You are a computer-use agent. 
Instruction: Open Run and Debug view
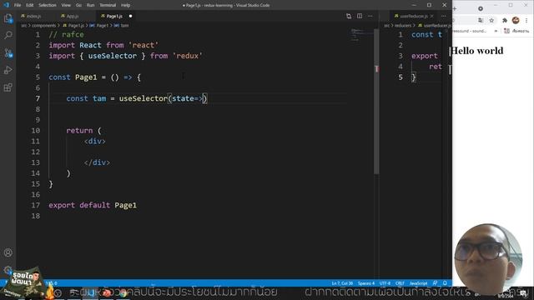[8, 70]
